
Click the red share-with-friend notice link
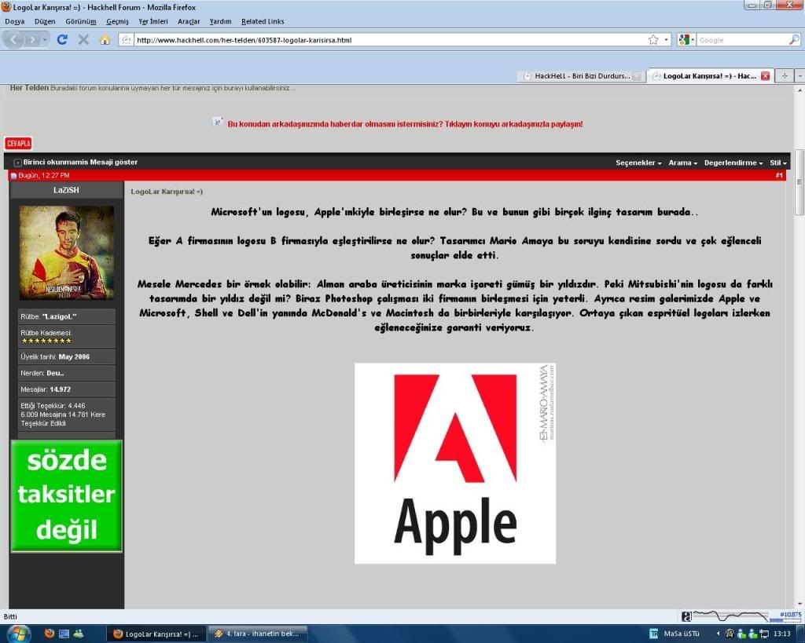coord(405,124)
